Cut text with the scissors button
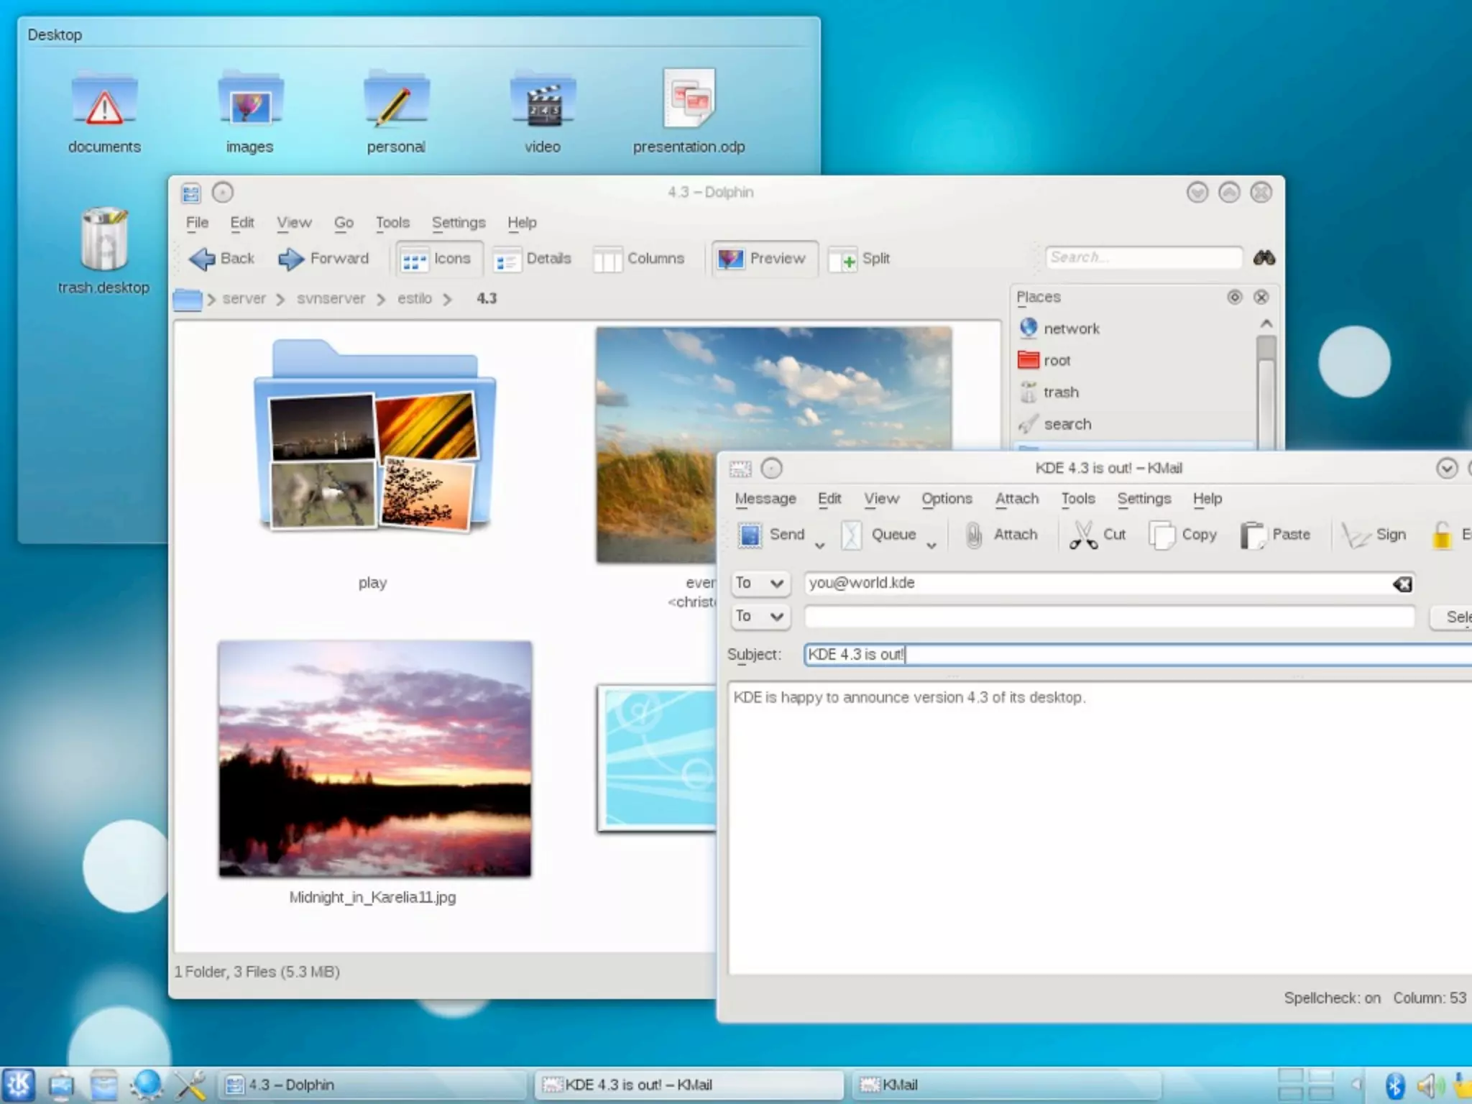This screenshot has width=1472, height=1104. [x=1097, y=535]
